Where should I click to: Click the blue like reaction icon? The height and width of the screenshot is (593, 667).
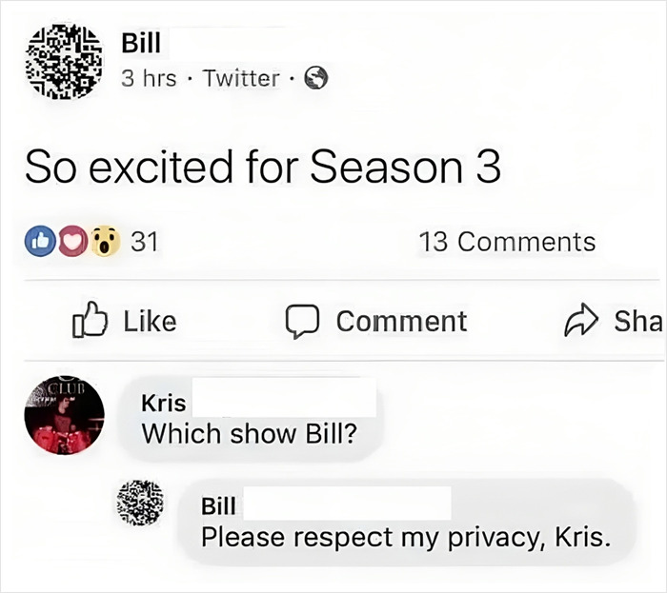click(x=40, y=241)
